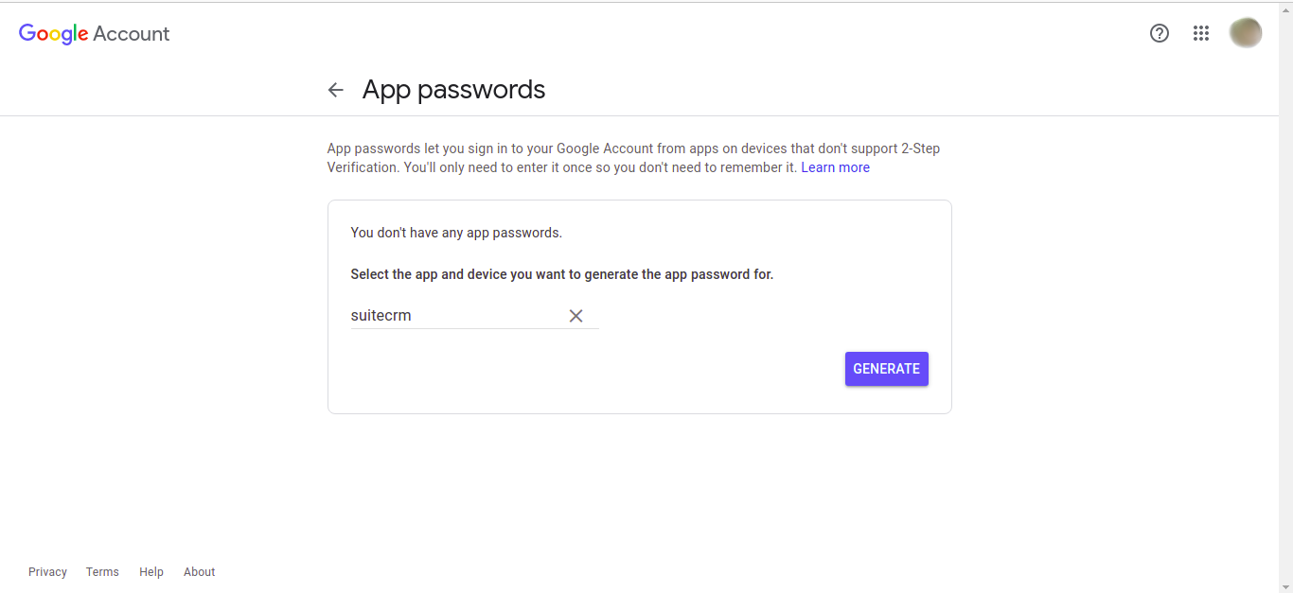This screenshot has width=1293, height=593.
Task: Open the Terms footer link
Action: pos(102,571)
